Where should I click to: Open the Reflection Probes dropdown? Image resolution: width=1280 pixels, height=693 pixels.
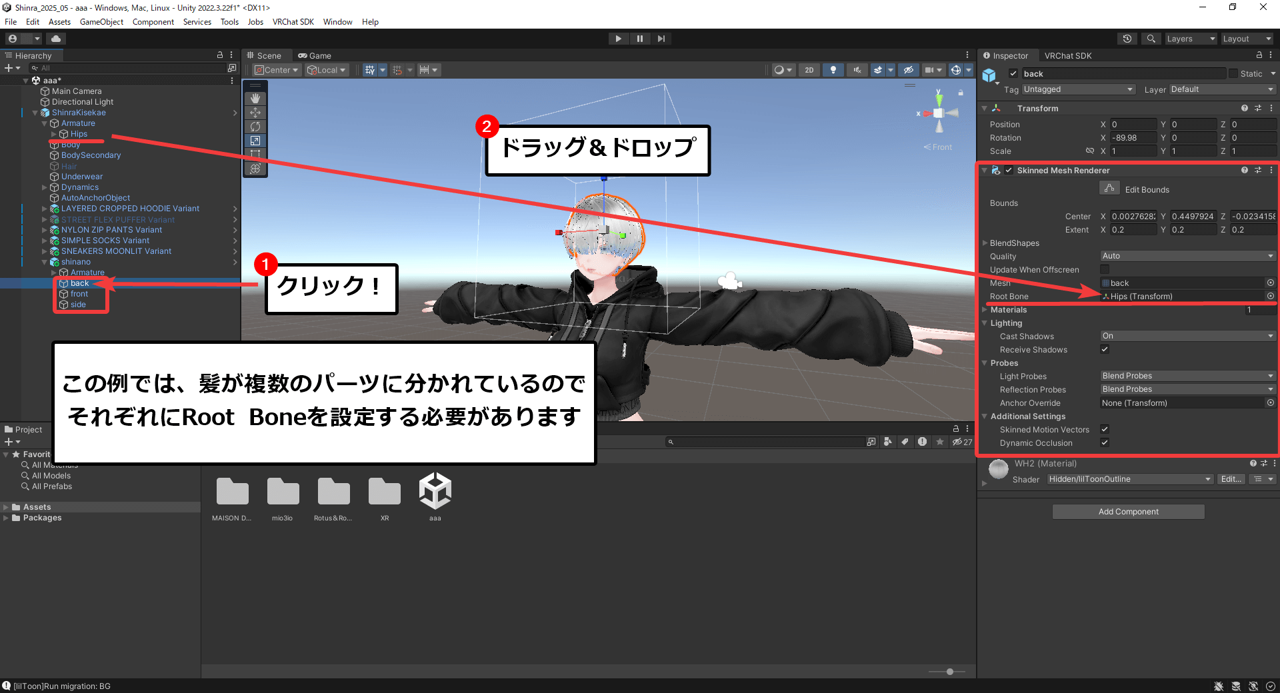pyautogui.click(x=1188, y=389)
